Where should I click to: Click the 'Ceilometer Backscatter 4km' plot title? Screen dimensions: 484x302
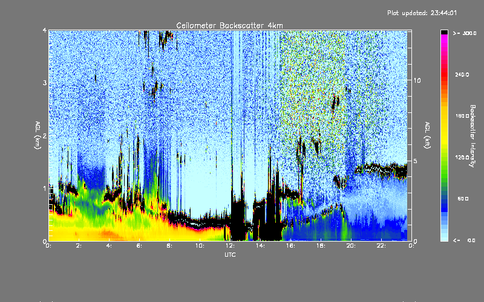point(229,25)
